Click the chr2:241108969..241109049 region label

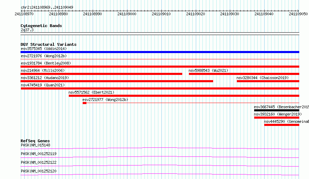click(47, 7)
